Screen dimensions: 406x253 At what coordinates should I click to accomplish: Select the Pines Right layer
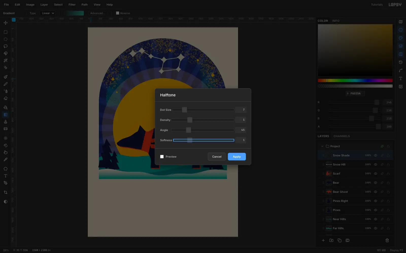pyautogui.click(x=355, y=201)
